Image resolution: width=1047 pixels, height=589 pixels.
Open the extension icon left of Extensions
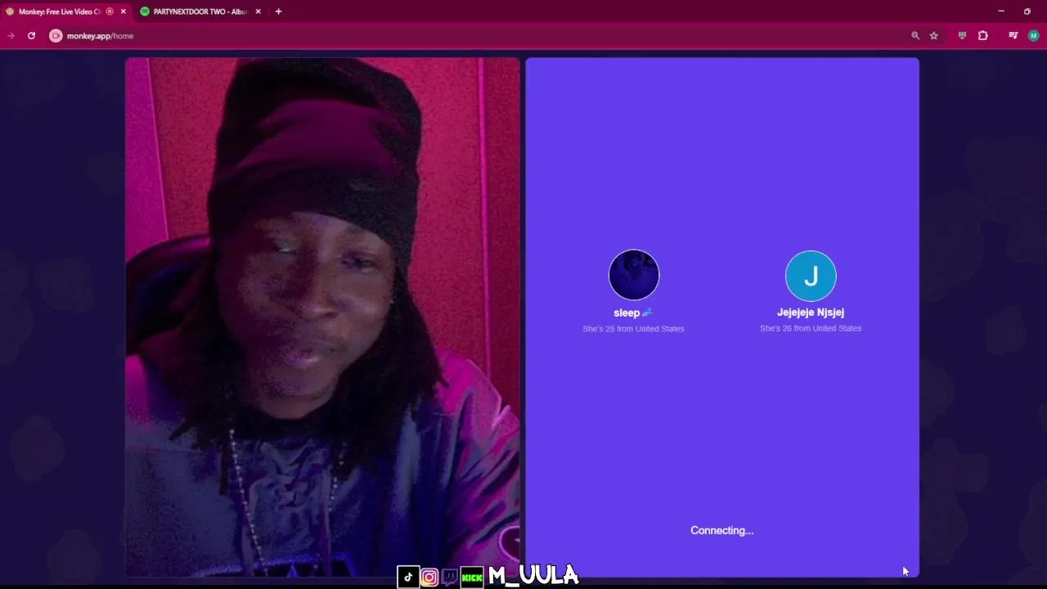pos(962,36)
